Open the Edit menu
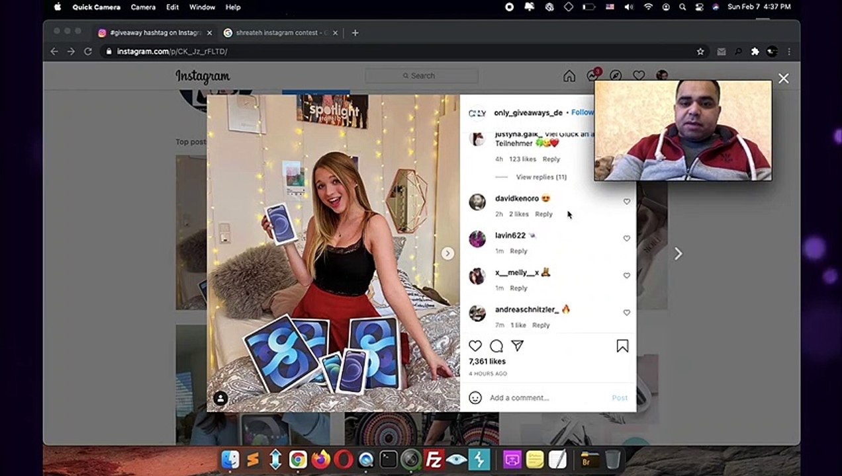Image resolution: width=842 pixels, height=476 pixels. pyautogui.click(x=172, y=7)
